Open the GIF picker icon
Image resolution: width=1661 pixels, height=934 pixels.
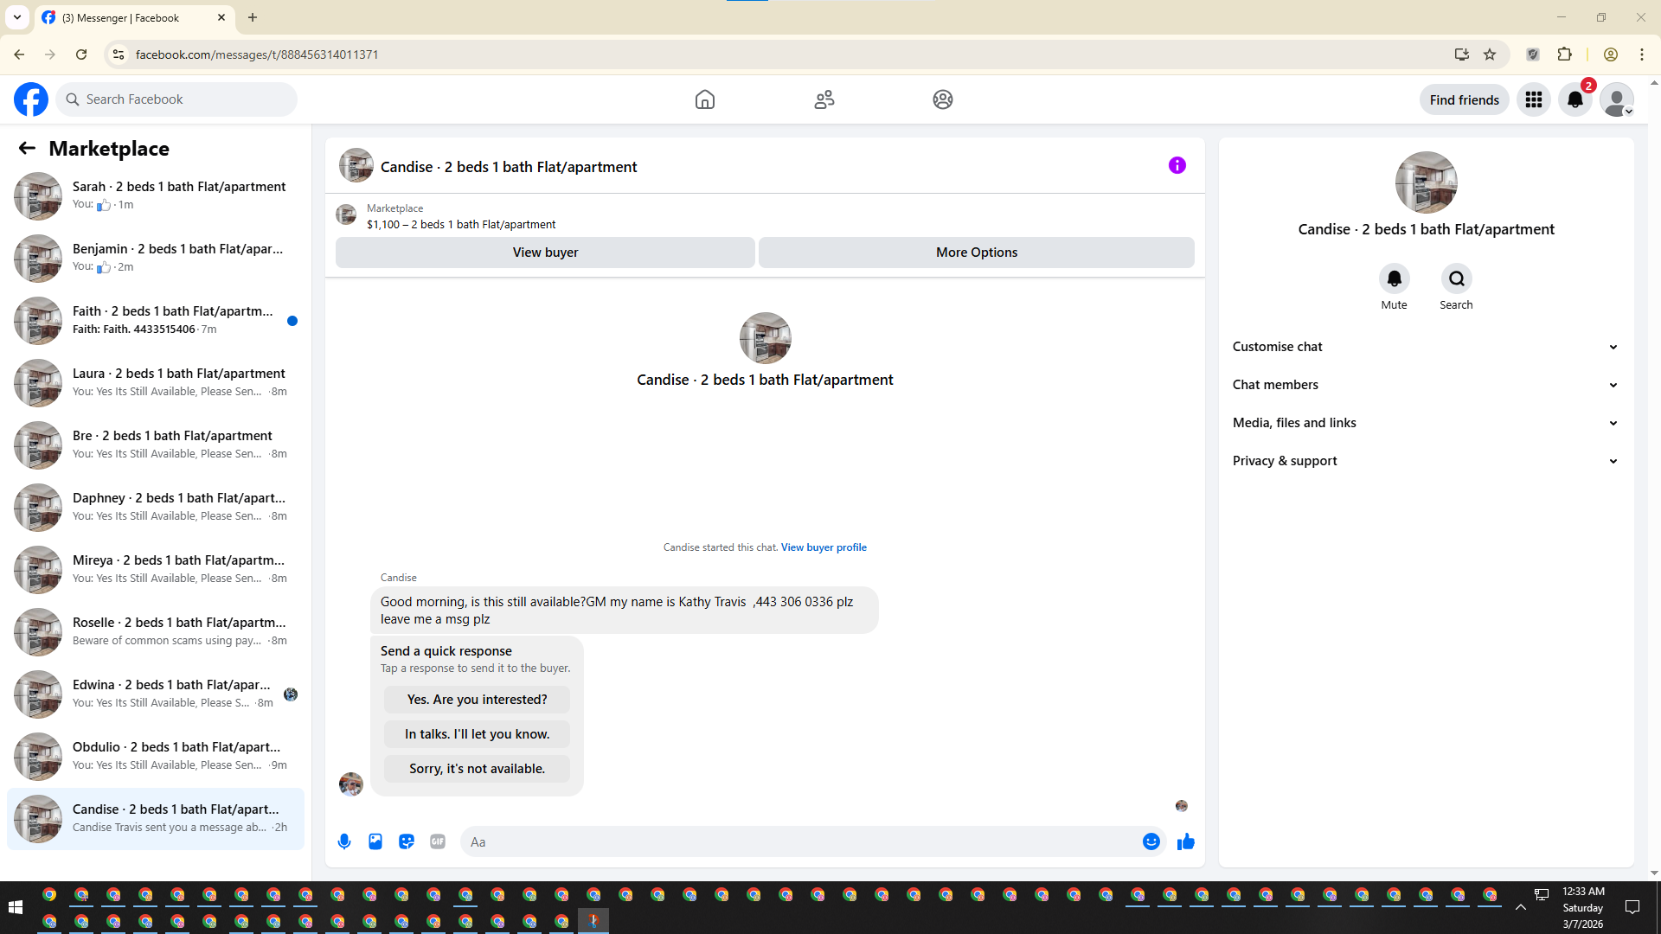[x=438, y=841]
